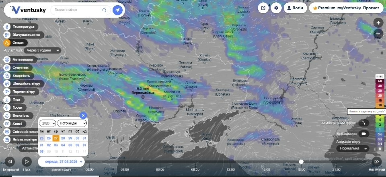The image size is (386, 177).
Task: Open the year dropdown showing 2026
Action: pos(47,123)
